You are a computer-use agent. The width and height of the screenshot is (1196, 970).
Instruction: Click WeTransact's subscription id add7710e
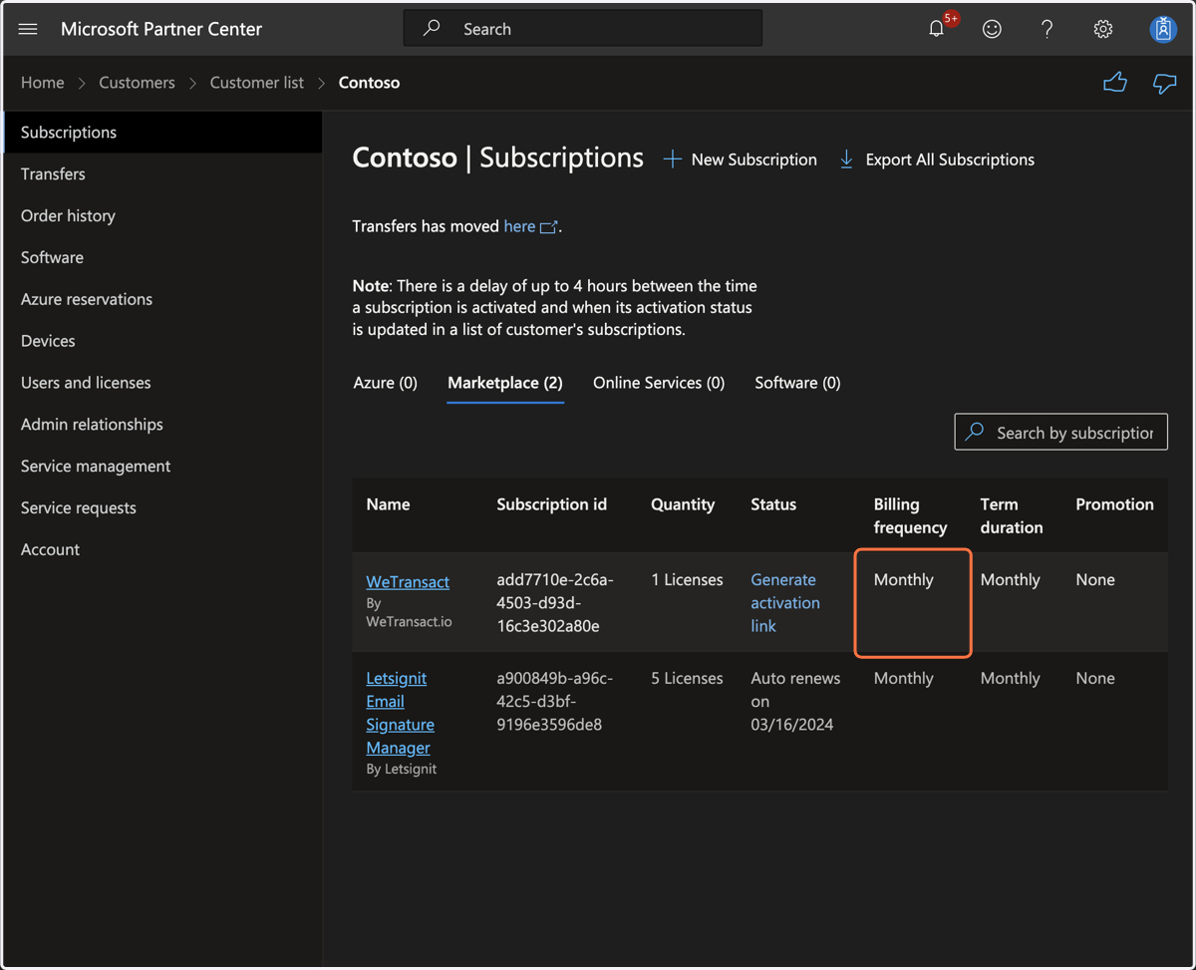pyautogui.click(x=555, y=602)
